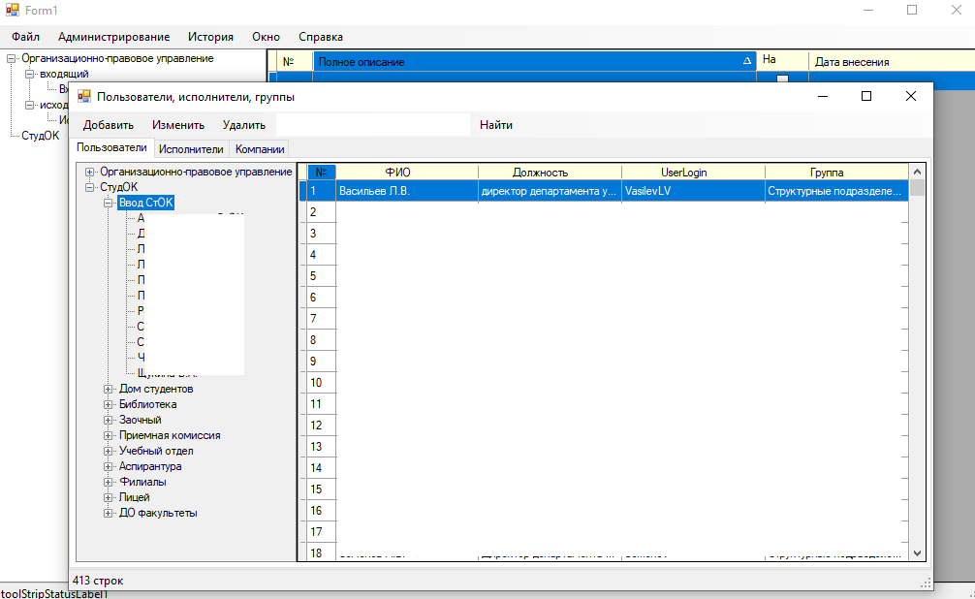
Task: Select Библиотека tree item
Action: pos(148,404)
